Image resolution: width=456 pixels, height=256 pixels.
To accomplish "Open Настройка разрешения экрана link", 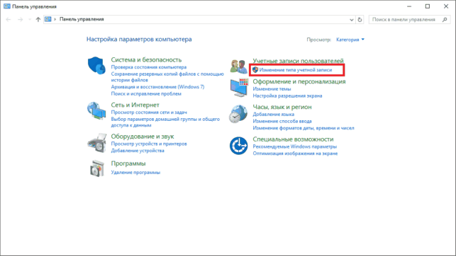I will click(287, 95).
